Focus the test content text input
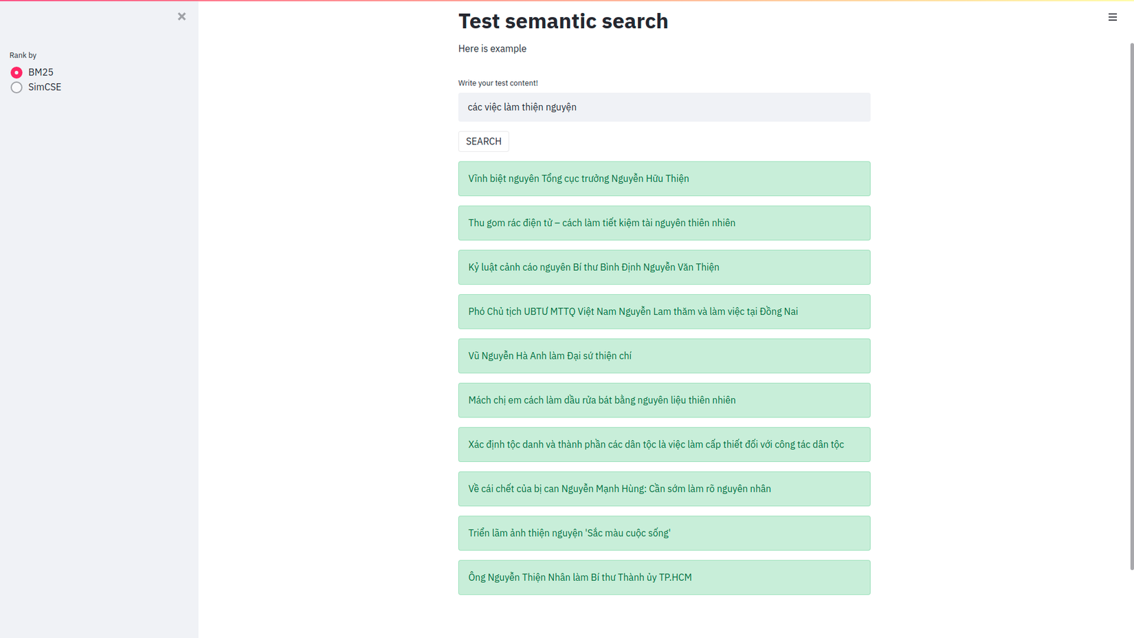 663,107
